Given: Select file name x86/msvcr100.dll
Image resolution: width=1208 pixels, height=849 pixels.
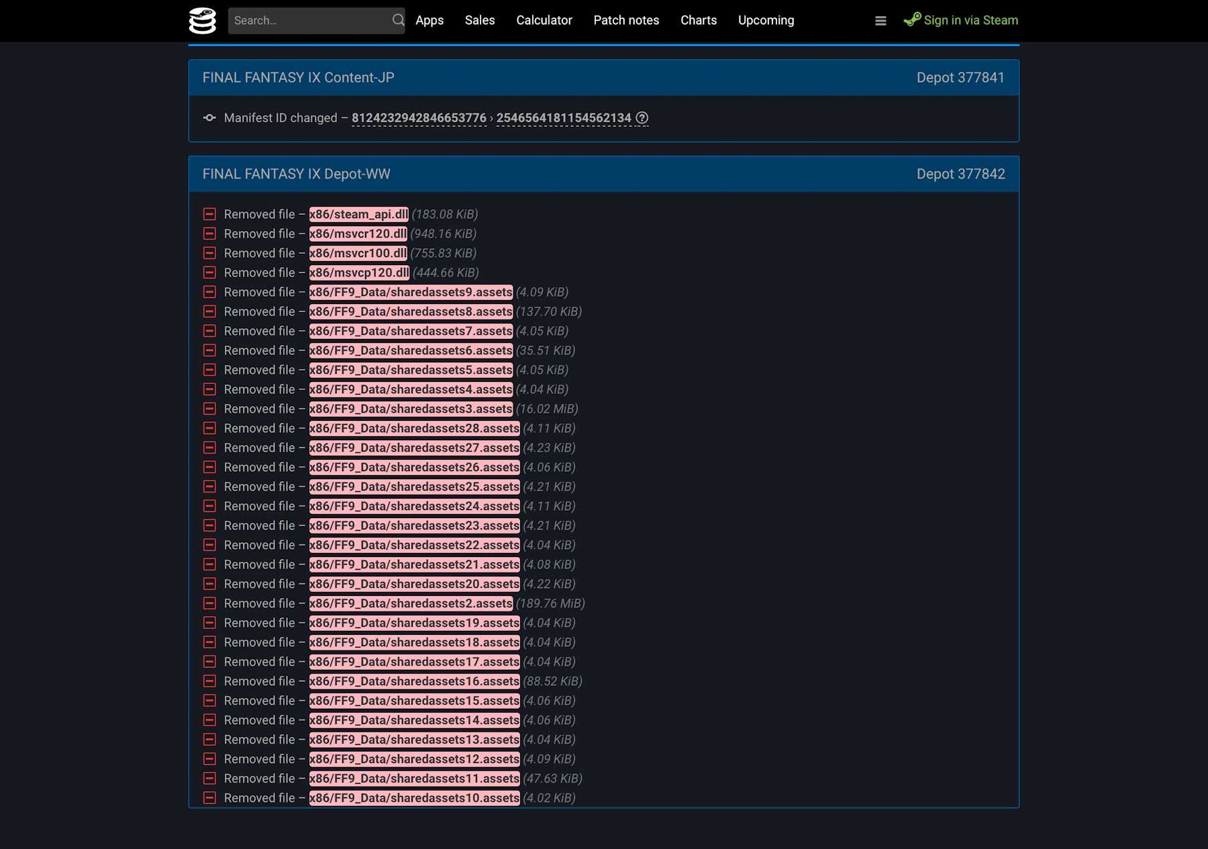Looking at the screenshot, I should pyautogui.click(x=358, y=253).
